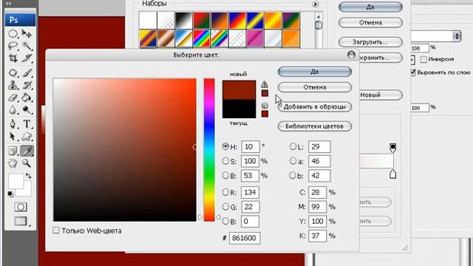Click Отмена in the color picker
The width and height of the screenshot is (473, 266).
[315, 87]
